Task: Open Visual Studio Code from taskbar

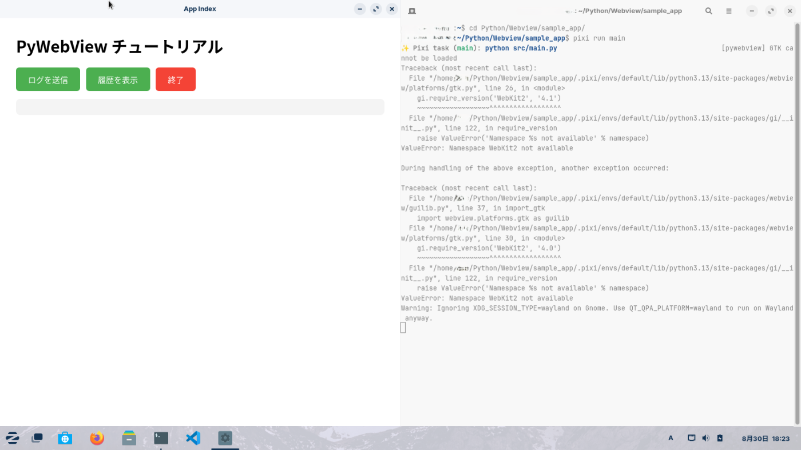Action: coord(193,438)
